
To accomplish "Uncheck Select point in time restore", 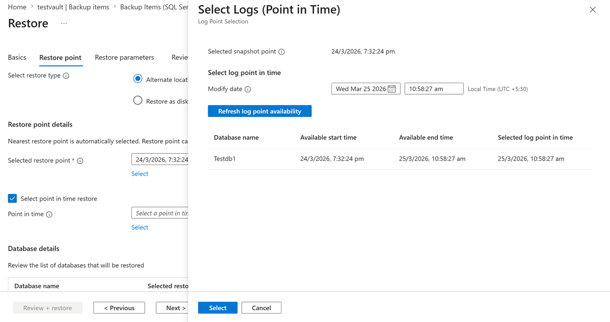I will click(x=12, y=198).
